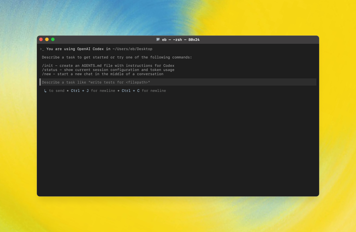Click the empty terminal background area
Screen dimensions: 356x232
(x=178, y=143)
